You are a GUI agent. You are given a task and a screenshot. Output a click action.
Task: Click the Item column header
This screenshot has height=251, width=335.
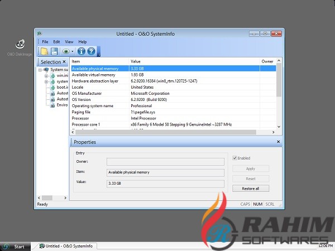[x=99, y=61]
